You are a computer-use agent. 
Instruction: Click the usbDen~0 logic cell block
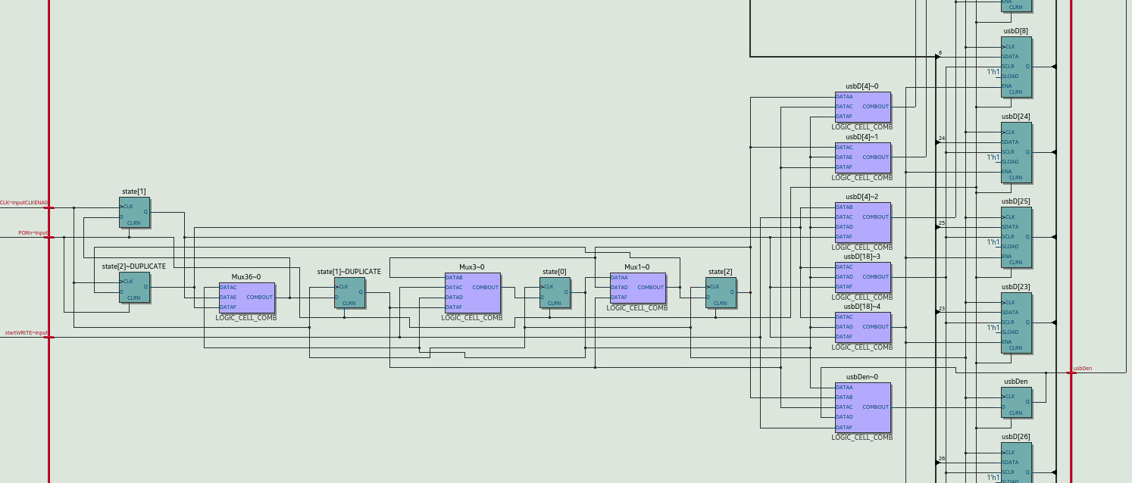[862, 407]
